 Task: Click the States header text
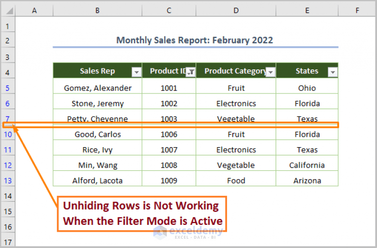click(307, 71)
